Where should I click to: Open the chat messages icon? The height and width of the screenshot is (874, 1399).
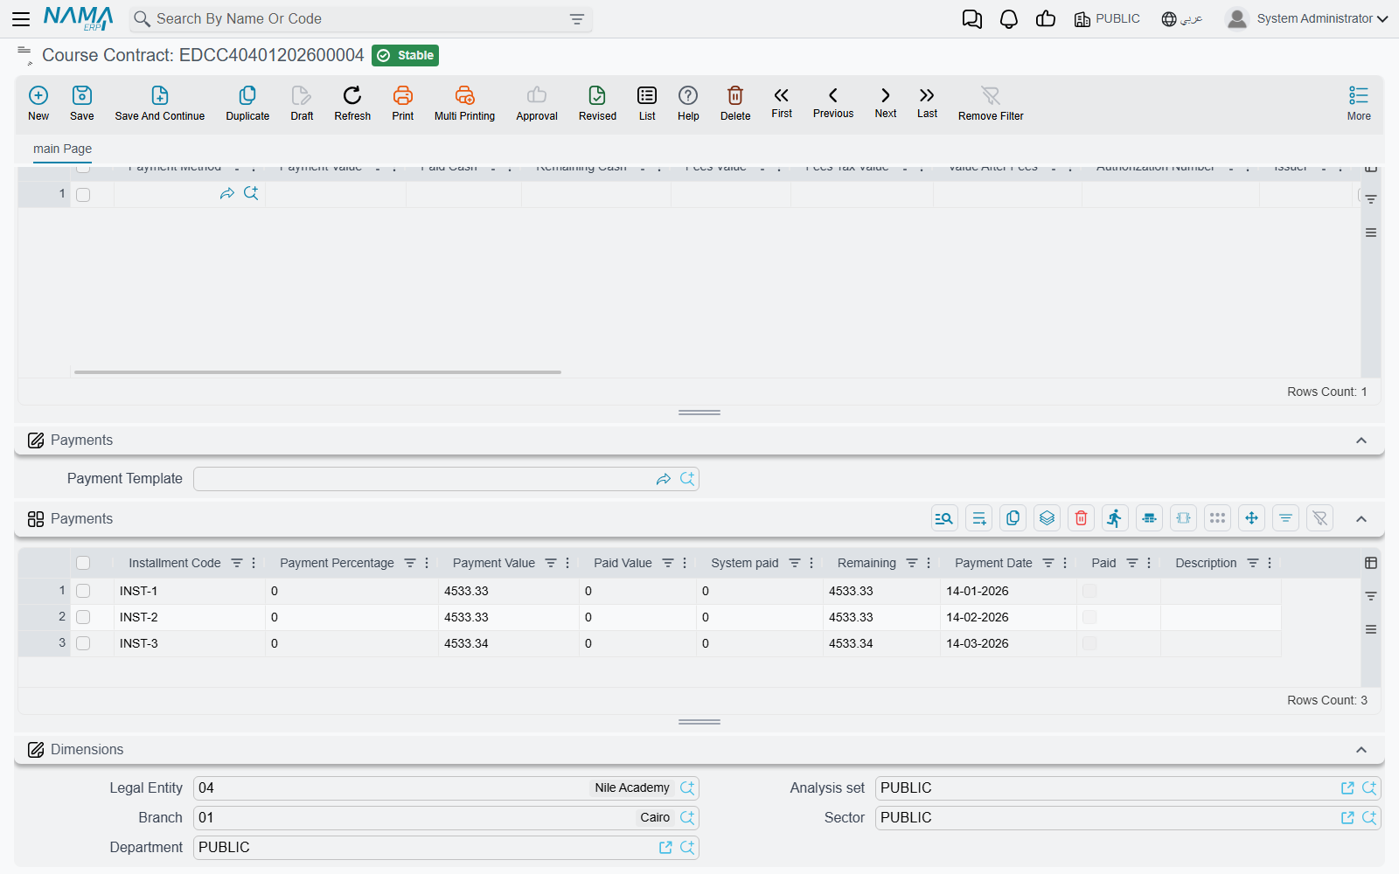click(x=971, y=19)
